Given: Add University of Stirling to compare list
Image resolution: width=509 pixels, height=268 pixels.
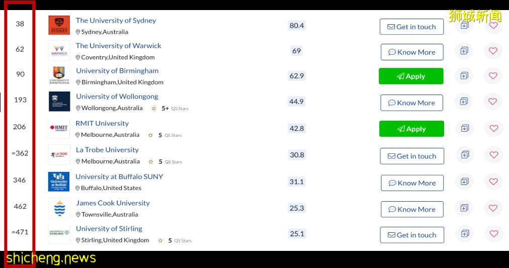Looking at the screenshot, I should click(464, 234).
